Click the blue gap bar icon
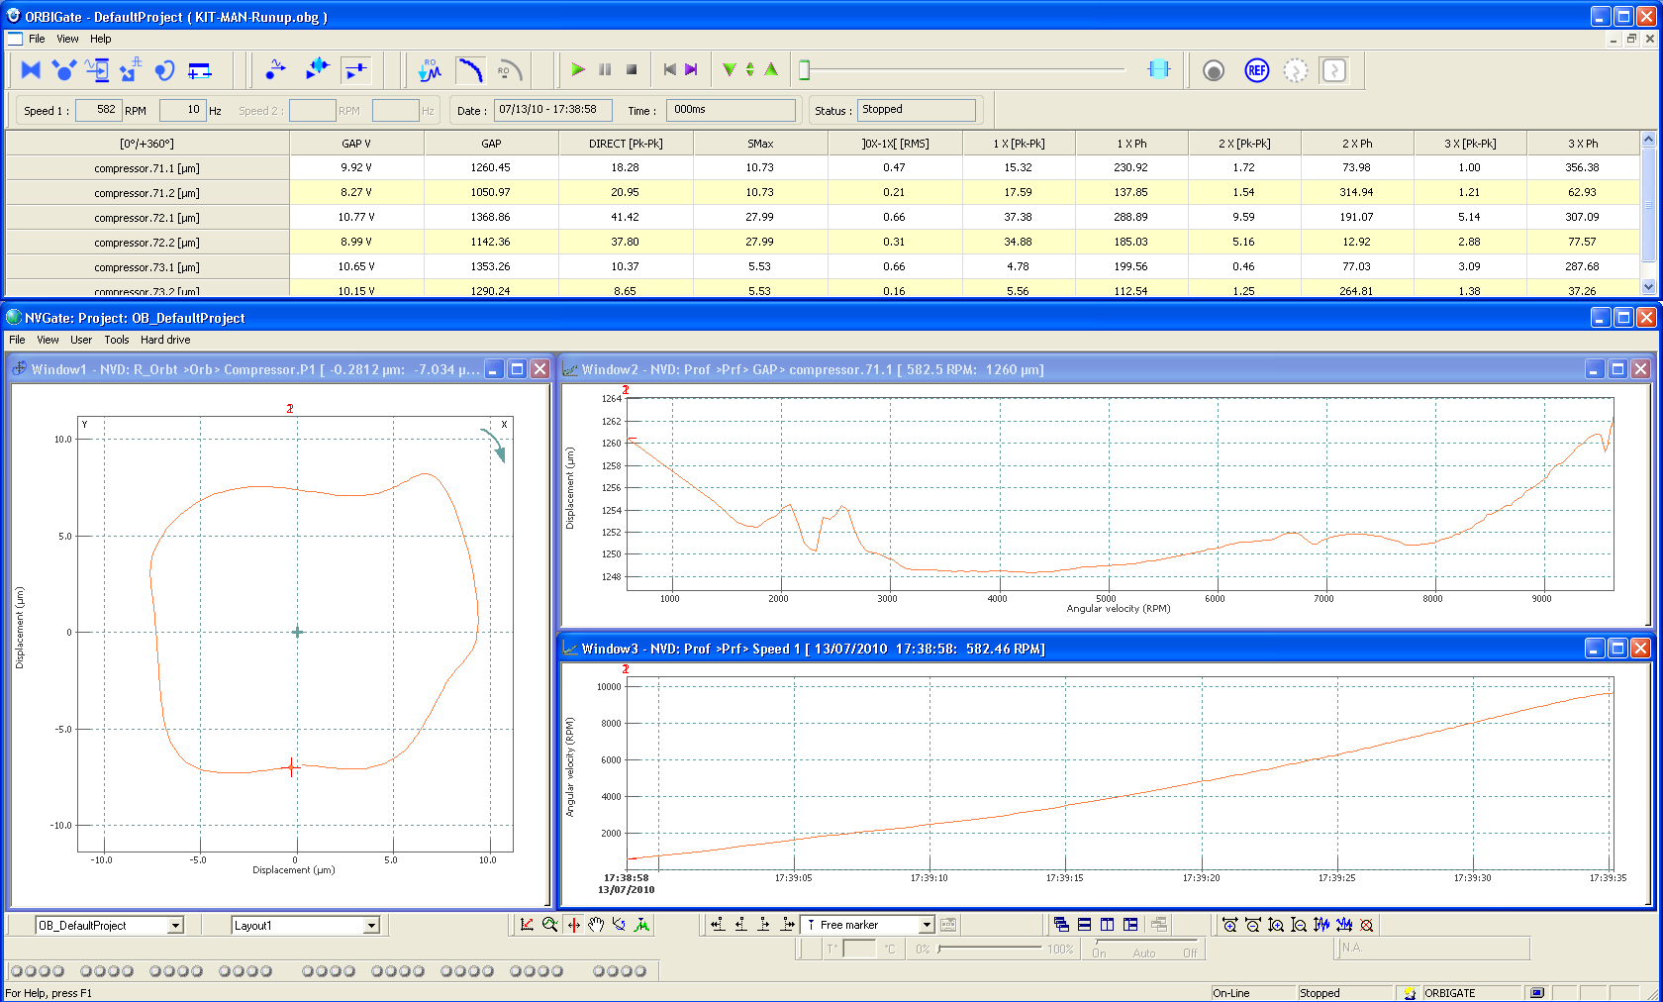This screenshot has width=1663, height=1002. 199,70
